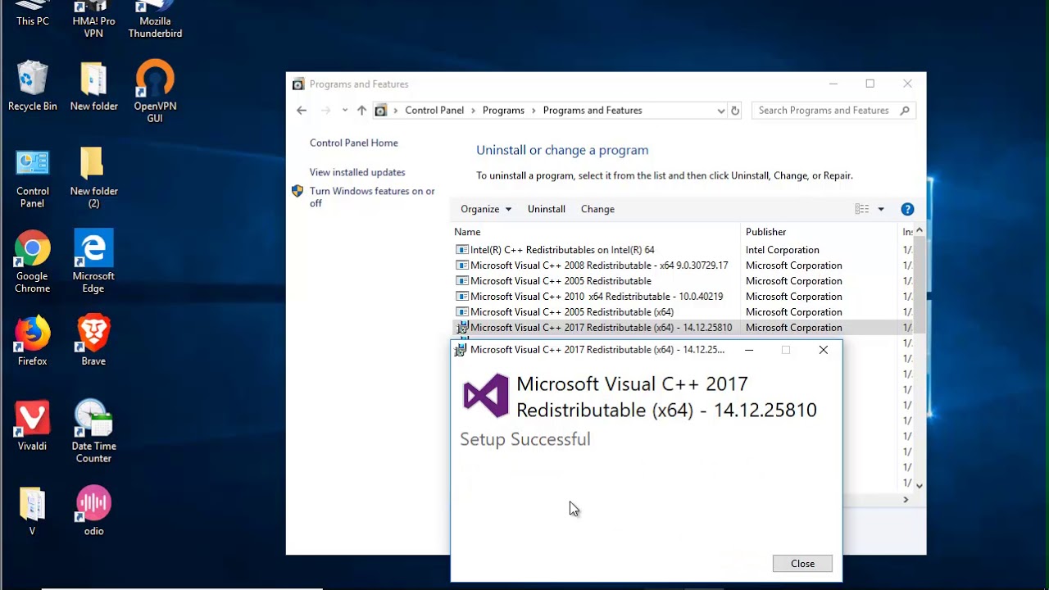Click Intel Corporation publisher cell
Viewport: 1049px width, 590px height.
click(783, 250)
